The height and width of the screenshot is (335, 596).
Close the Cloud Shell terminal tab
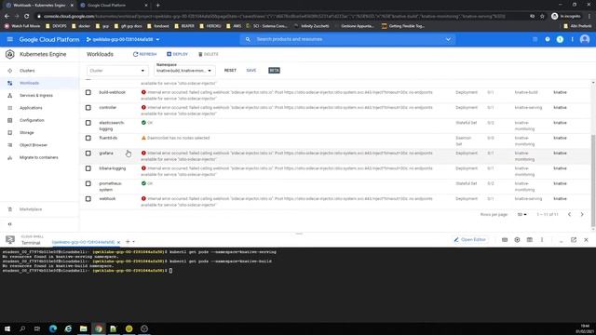pos(118,242)
